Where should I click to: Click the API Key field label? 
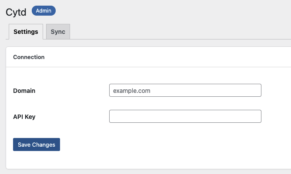24,117
